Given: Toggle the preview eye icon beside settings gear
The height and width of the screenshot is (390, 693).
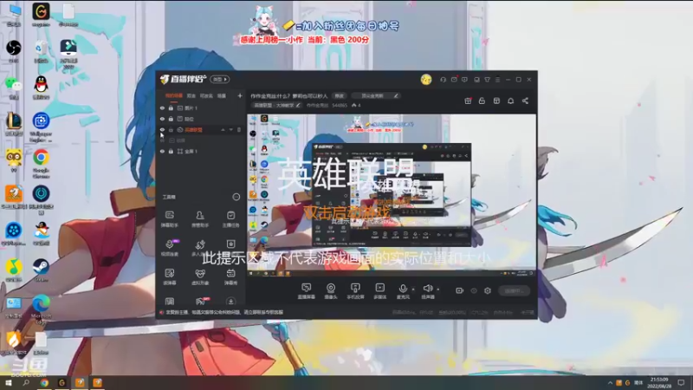Looking at the screenshot, I should coord(474,290).
